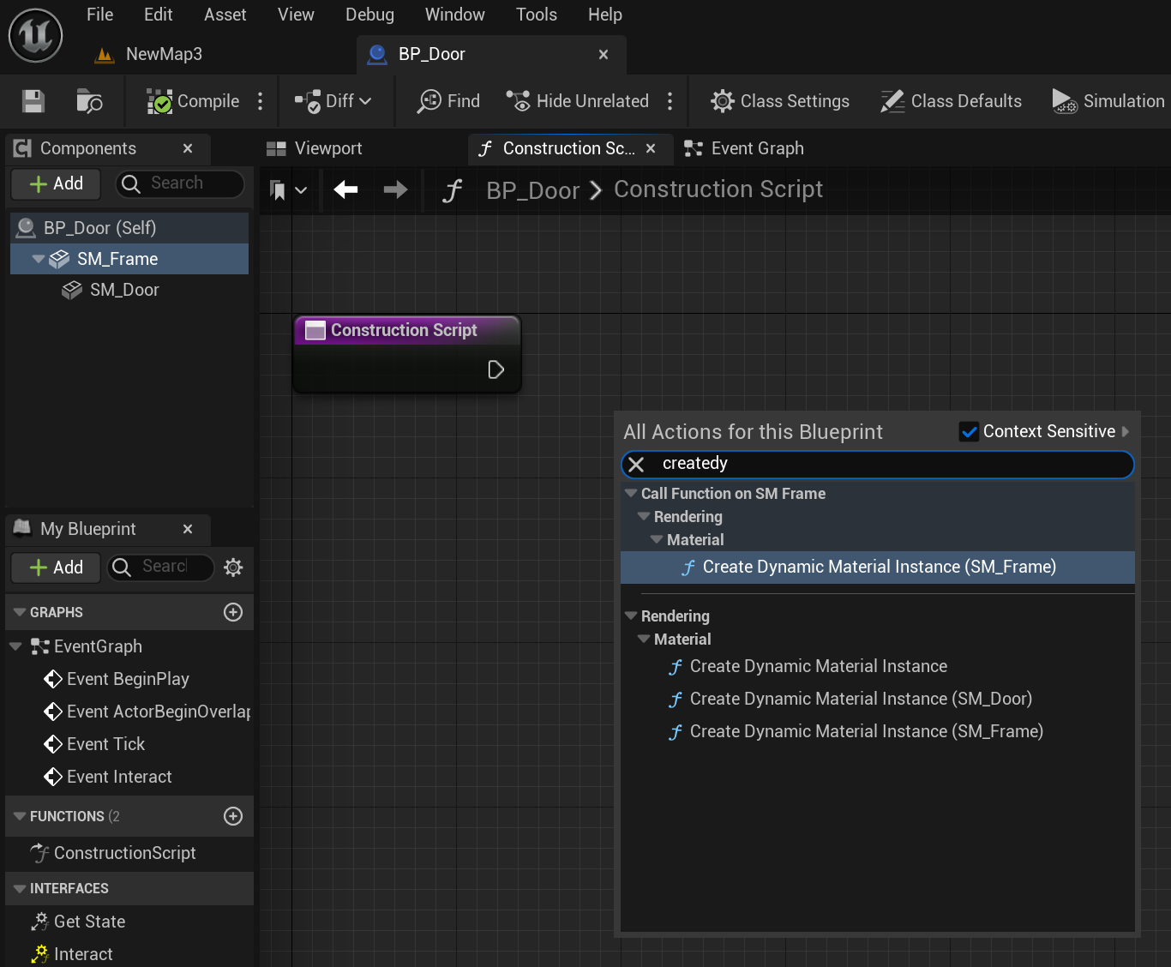This screenshot has width=1171, height=967.
Task: Click the Find toolbar button
Action: 448,101
